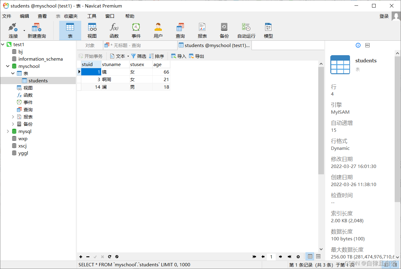Click the New Query toolbar icon

37,27
